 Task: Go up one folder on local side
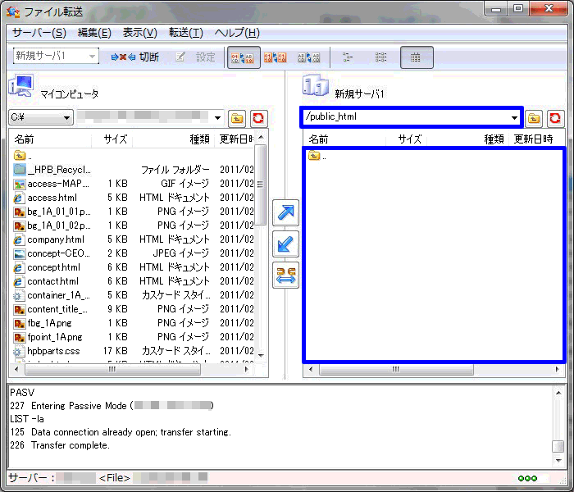tap(237, 118)
